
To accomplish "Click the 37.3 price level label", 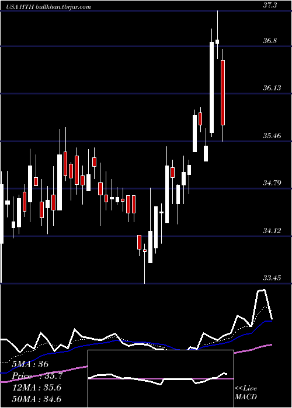I will pyautogui.click(x=270, y=5).
